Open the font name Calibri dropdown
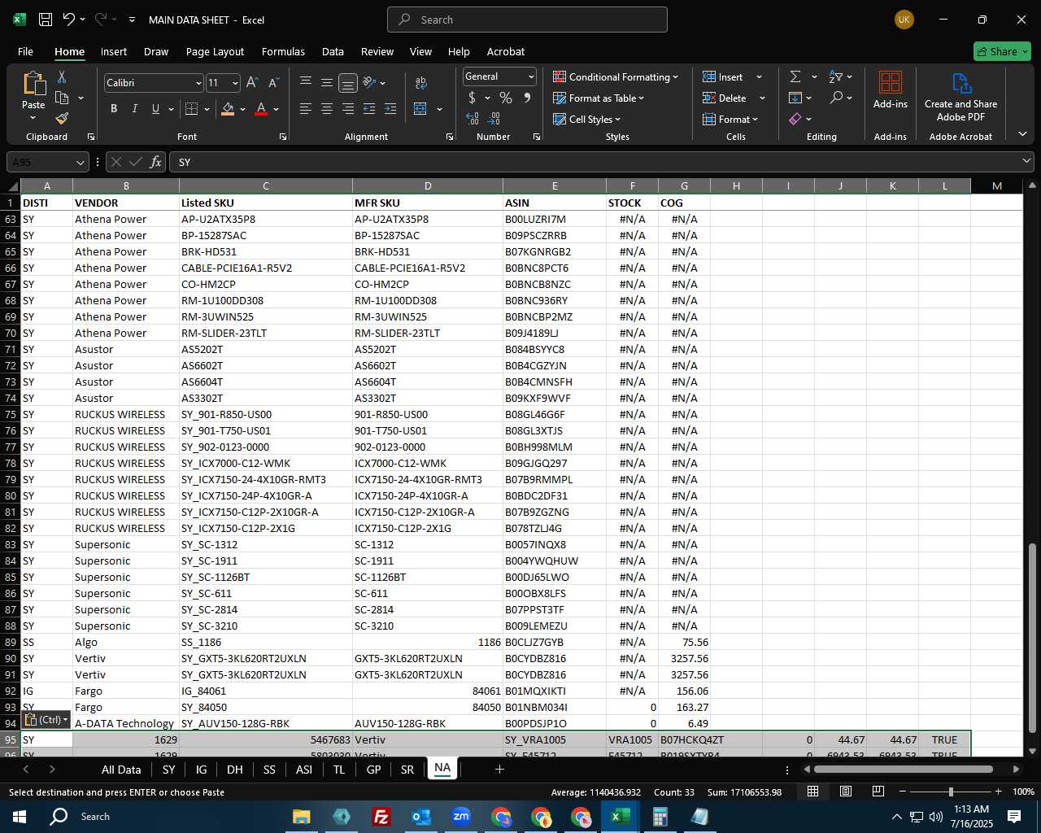The image size is (1041, 833). 198,83
